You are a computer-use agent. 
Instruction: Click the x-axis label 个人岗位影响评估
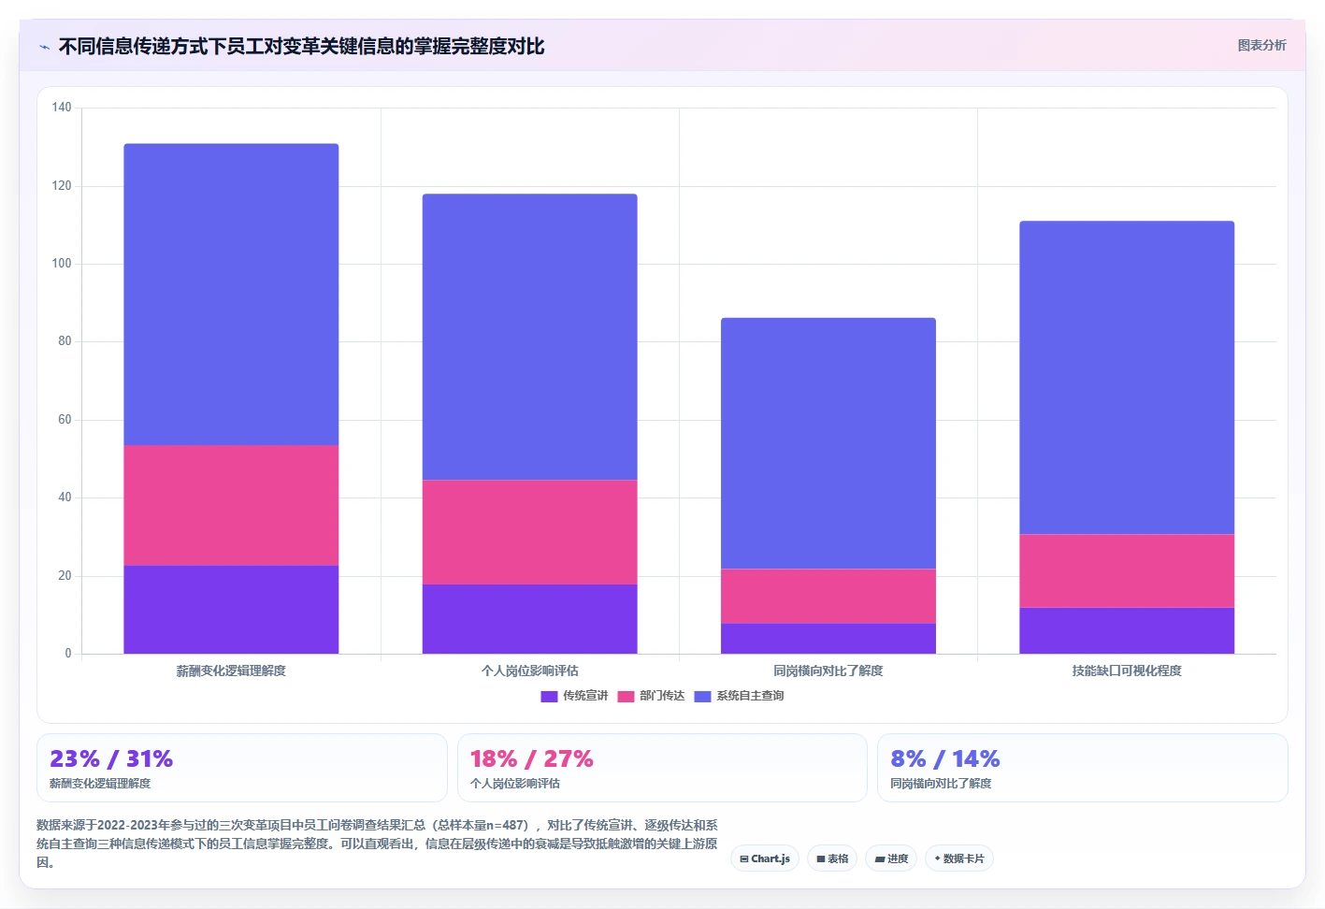[x=529, y=671]
